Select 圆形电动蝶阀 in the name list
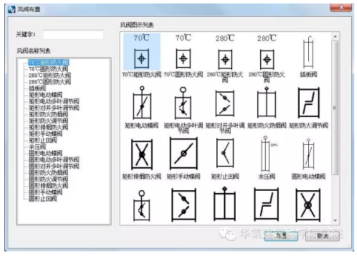The height and width of the screenshot is (257, 357). (45, 153)
